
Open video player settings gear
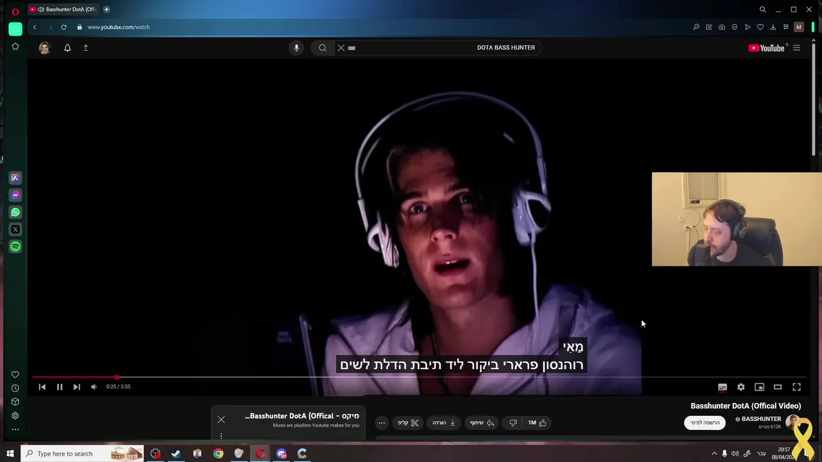[741, 387]
